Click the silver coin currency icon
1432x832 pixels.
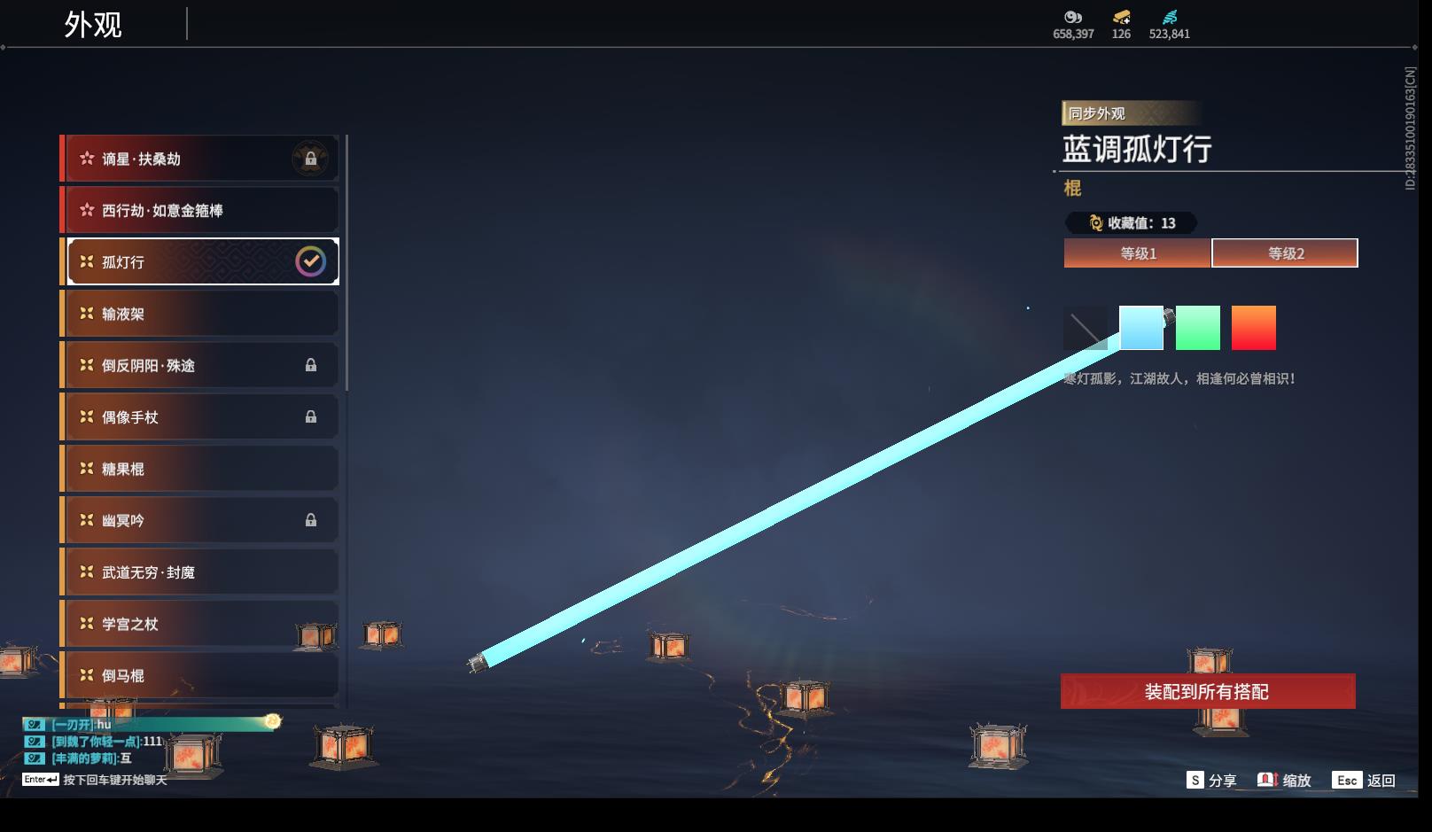1073,17
